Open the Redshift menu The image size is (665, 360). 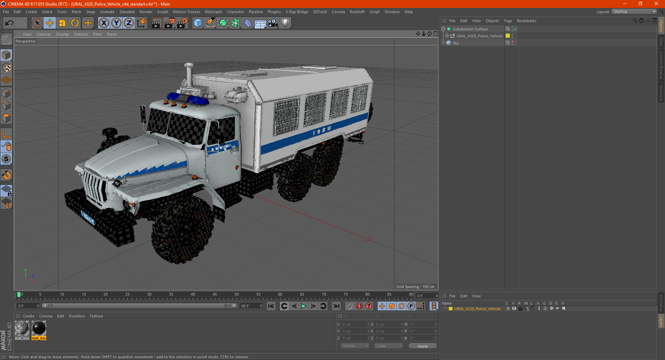(x=357, y=12)
